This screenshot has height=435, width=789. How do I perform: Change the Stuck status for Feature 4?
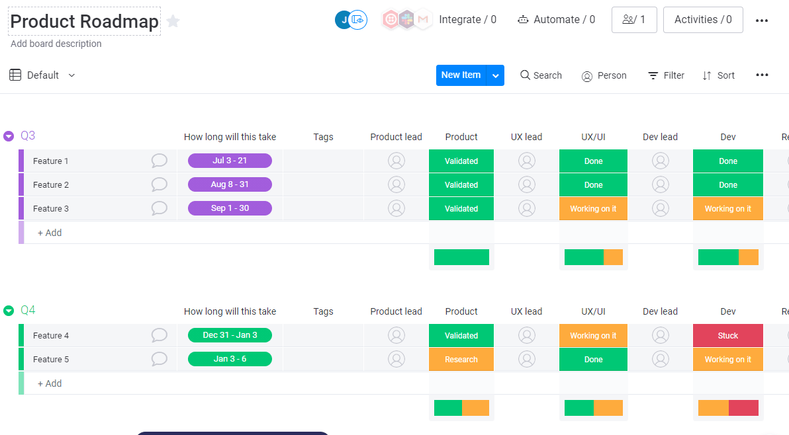click(727, 335)
